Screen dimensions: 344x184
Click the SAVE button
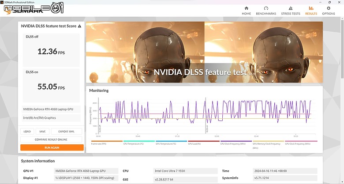pos(43,131)
